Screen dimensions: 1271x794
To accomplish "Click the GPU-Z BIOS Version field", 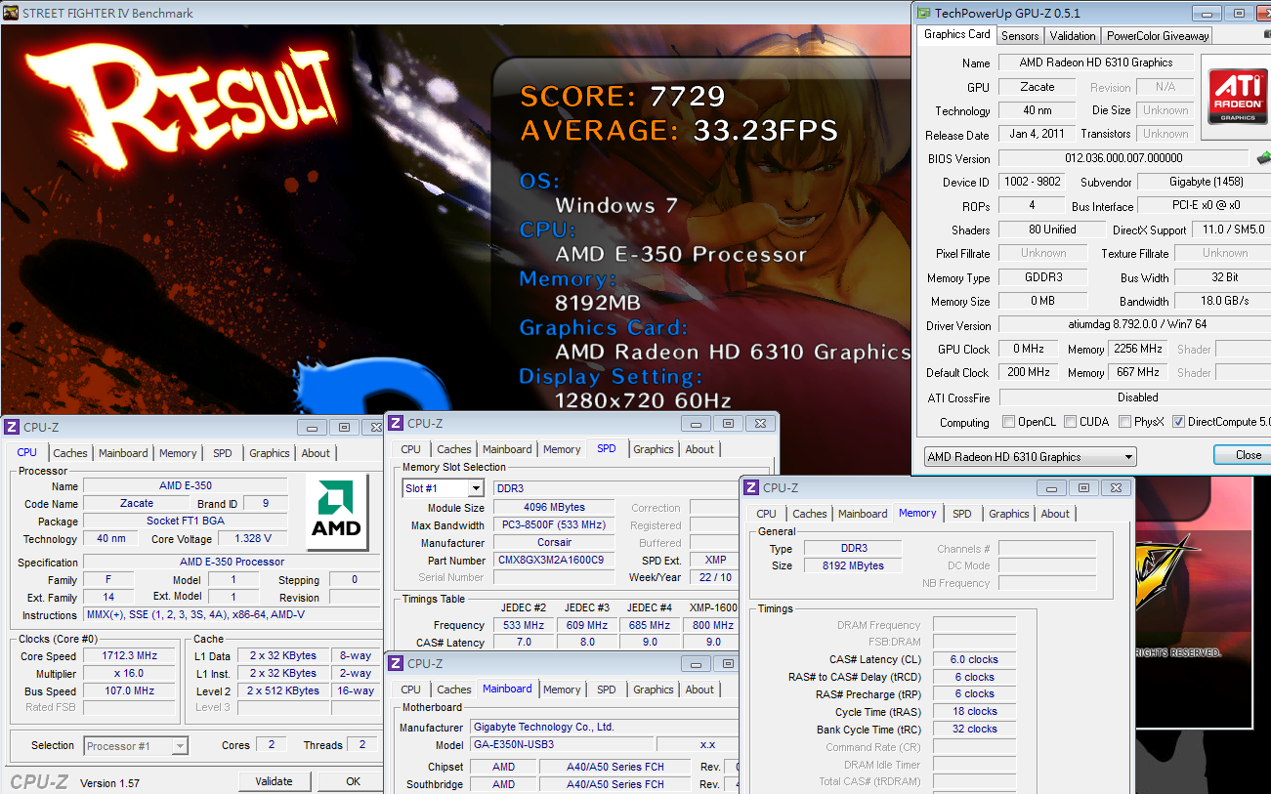I will (x=1123, y=158).
